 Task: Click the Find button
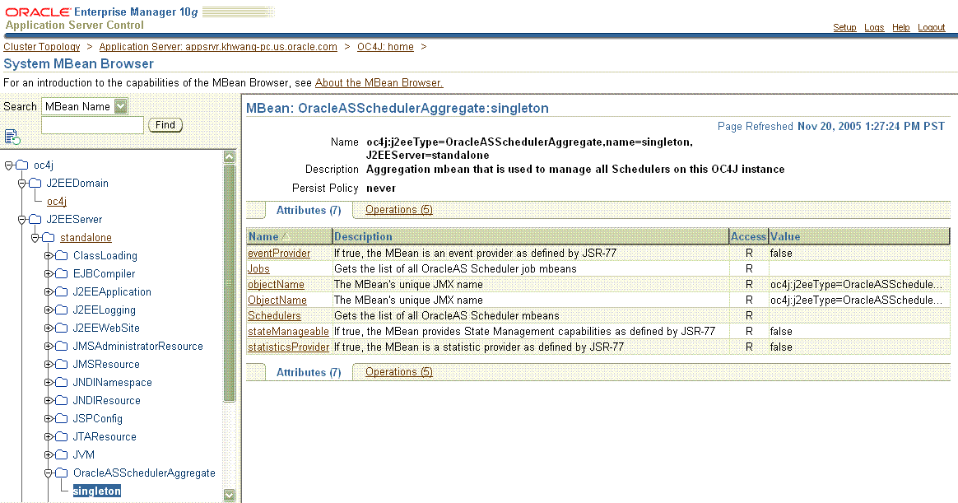(x=165, y=124)
